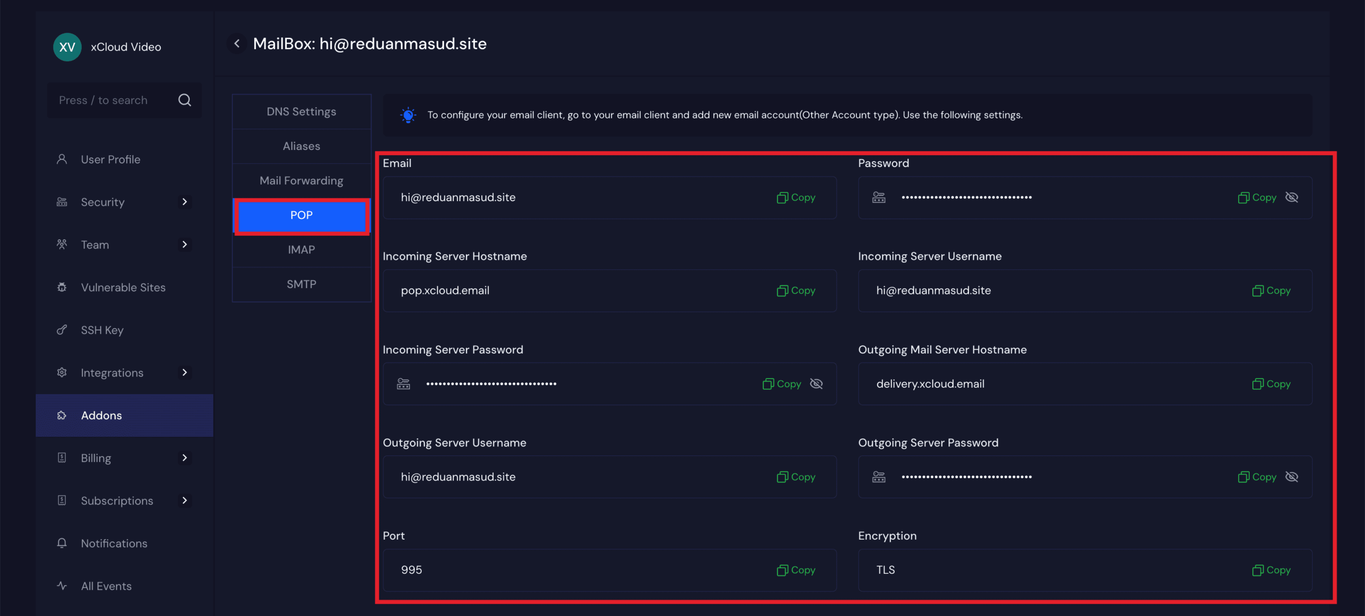Reveal the mailbox Password field
This screenshot has height=616, width=1365.
click(x=1292, y=197)
